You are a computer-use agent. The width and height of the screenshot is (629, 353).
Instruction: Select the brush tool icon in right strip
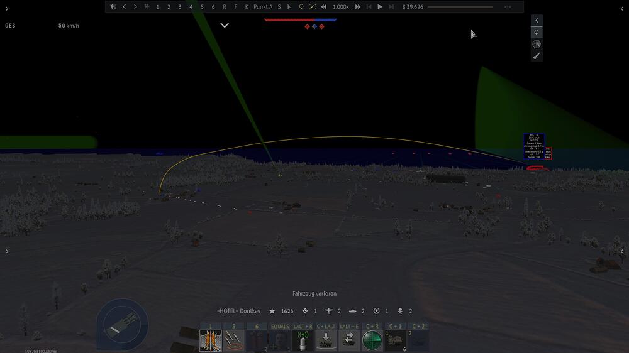click(x=537, y=56)
